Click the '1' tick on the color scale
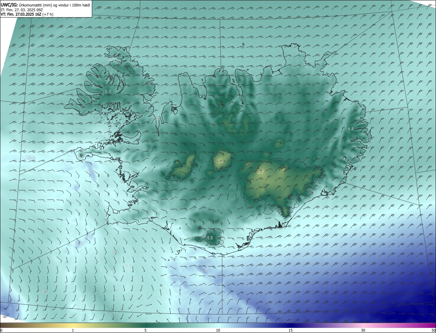436x333 pixels. (x=73, y=330)
